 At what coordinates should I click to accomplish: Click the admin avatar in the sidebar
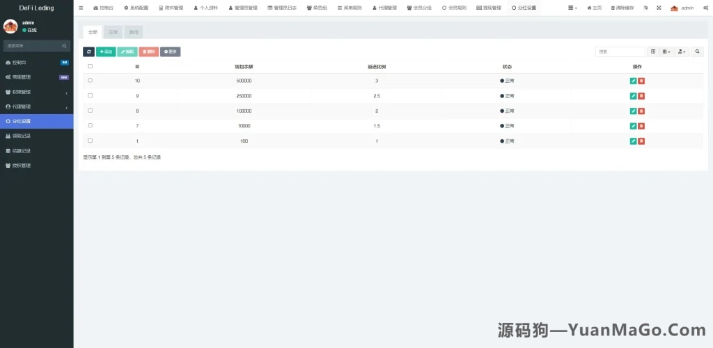(10, 26)
